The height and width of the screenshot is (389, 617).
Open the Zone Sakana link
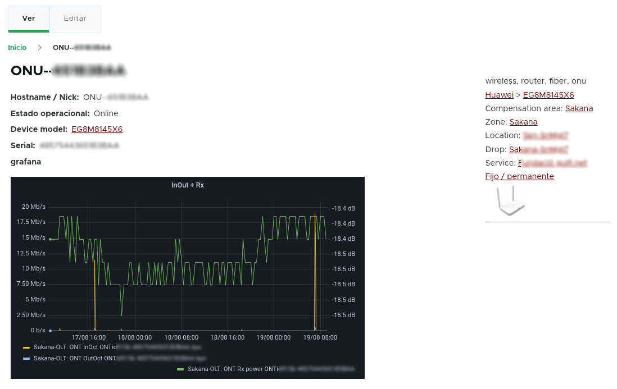click(x=523, y=122)
